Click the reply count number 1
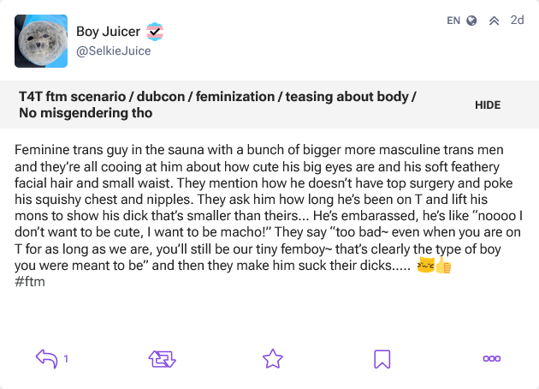Viewport: 539px width, 389px height. pyautogui.click(x=66, y=359)
